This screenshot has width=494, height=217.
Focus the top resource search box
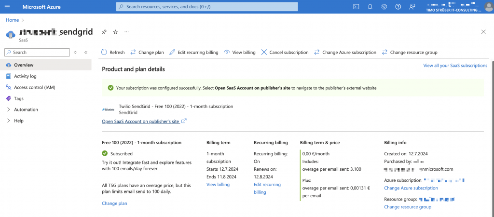pos(207,7)
